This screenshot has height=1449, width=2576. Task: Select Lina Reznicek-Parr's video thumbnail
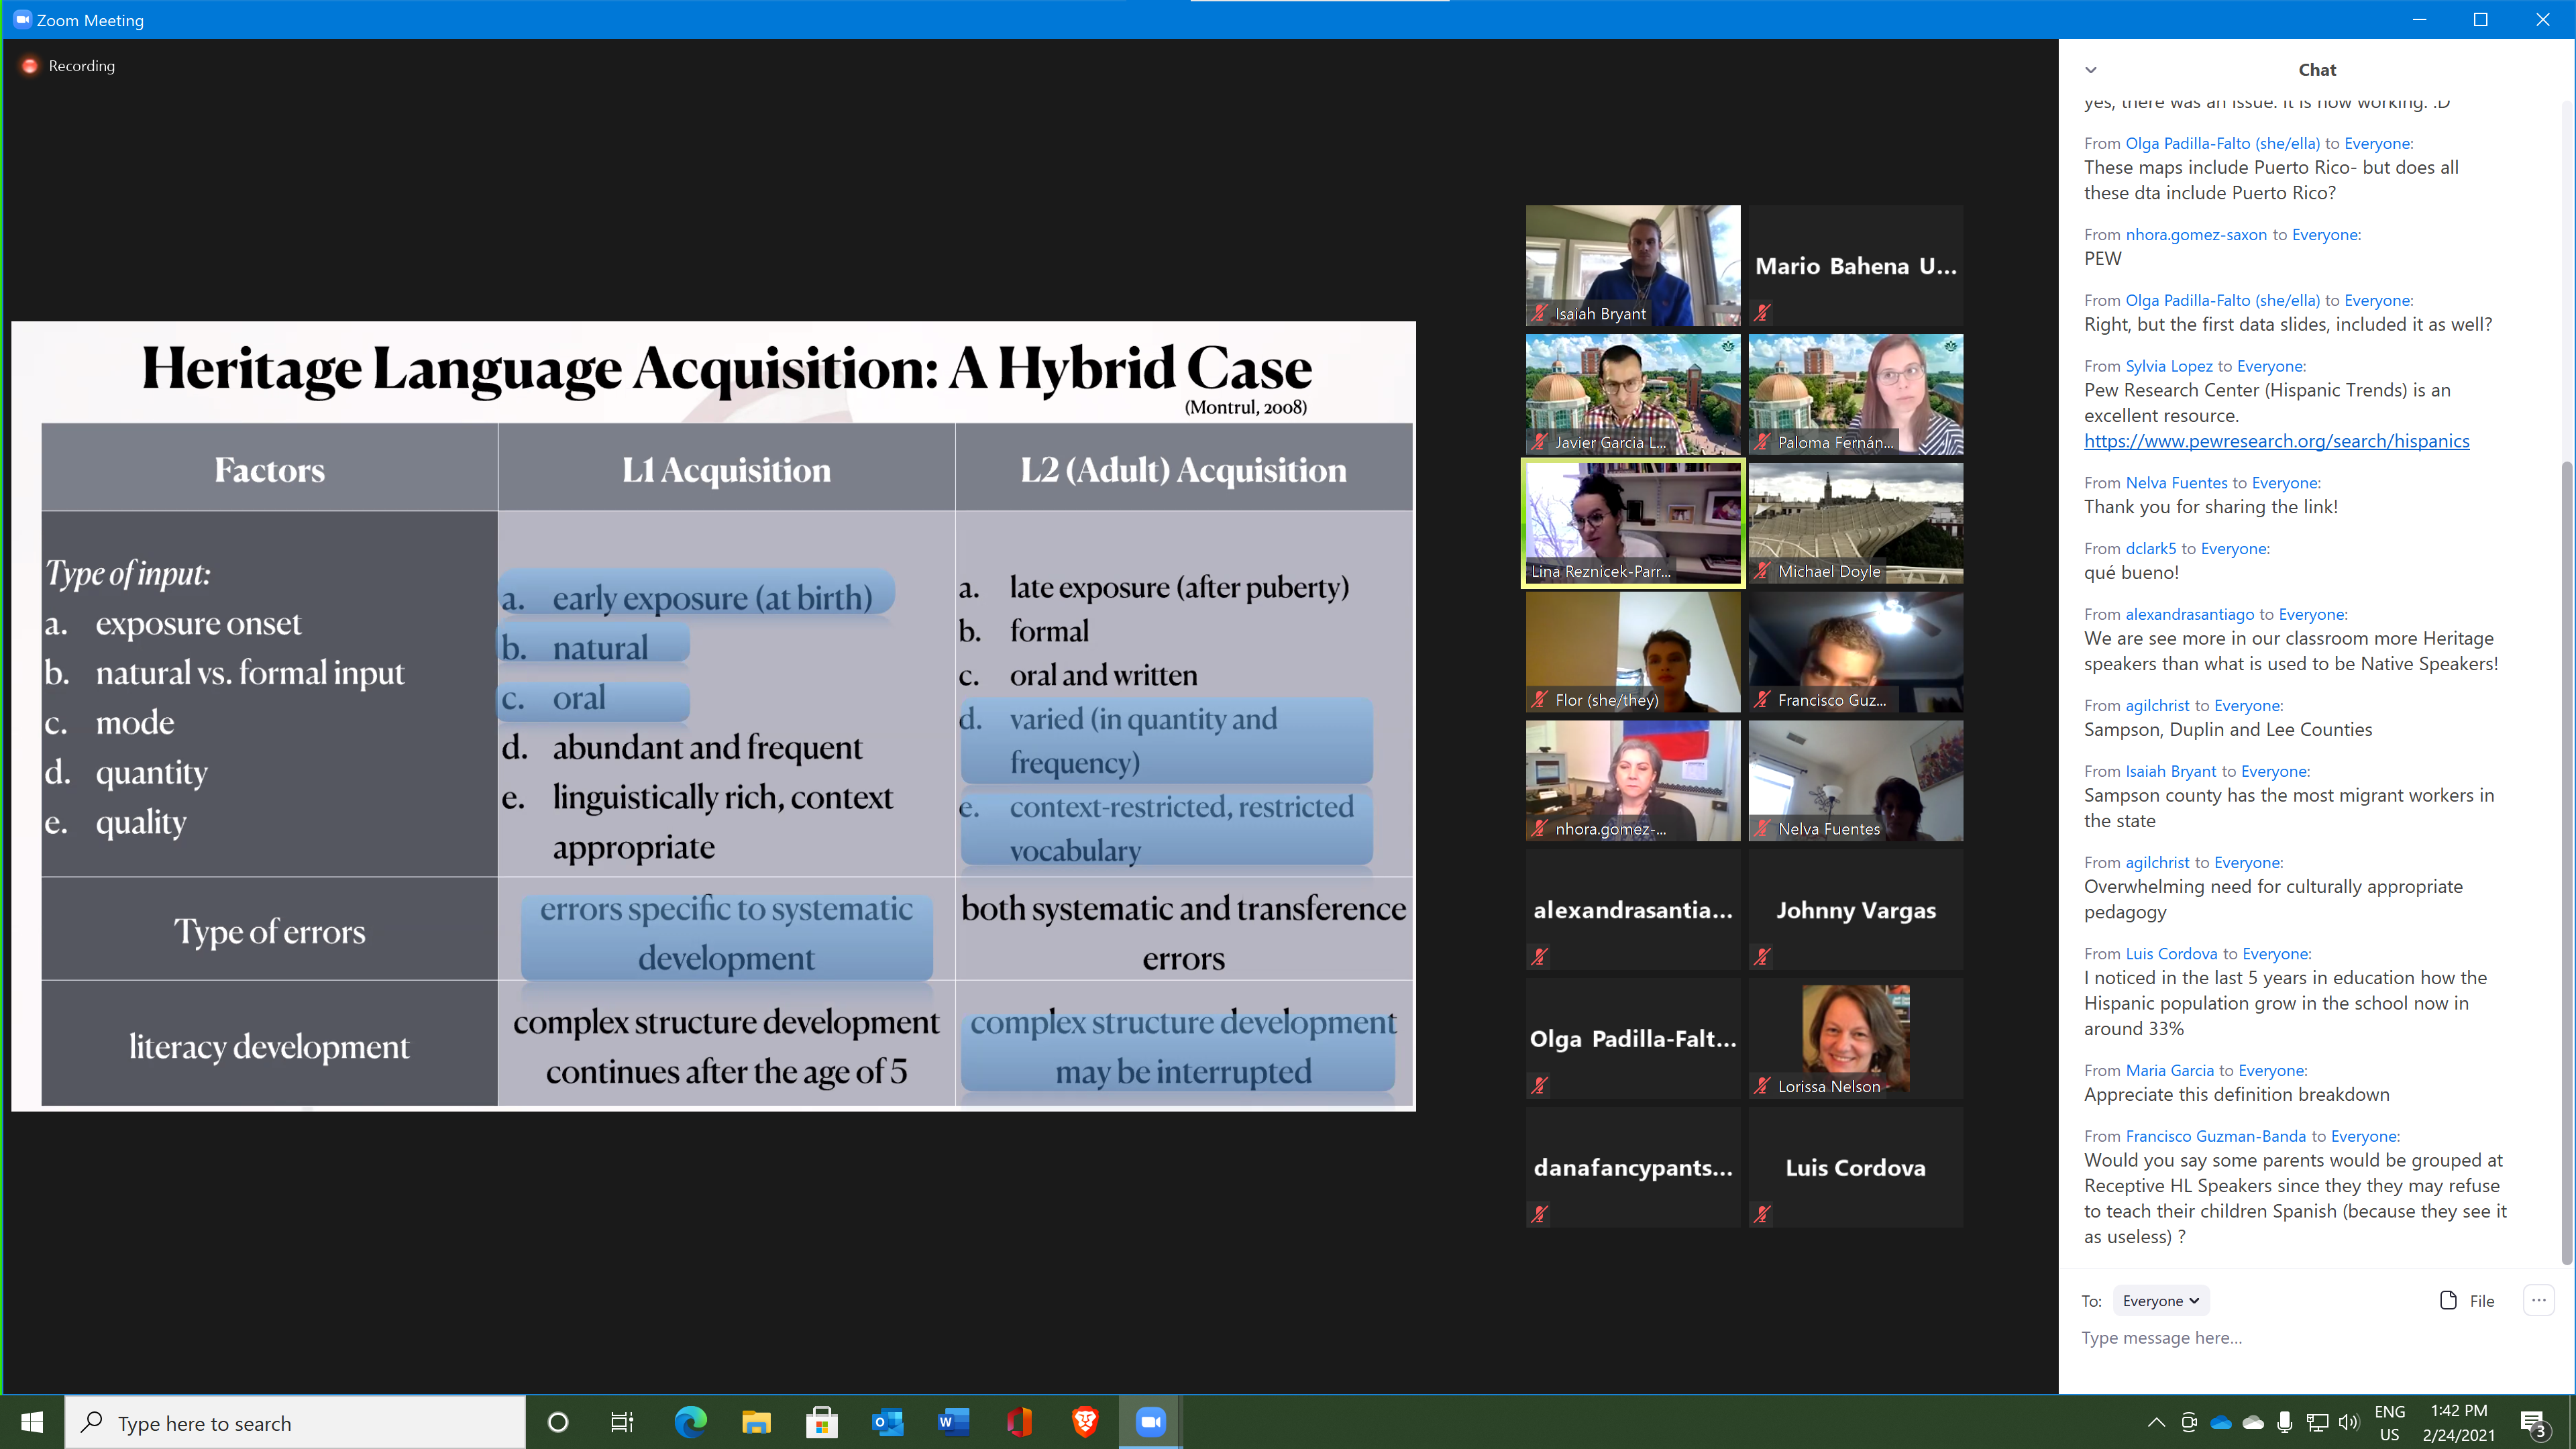pos(1632,523)
